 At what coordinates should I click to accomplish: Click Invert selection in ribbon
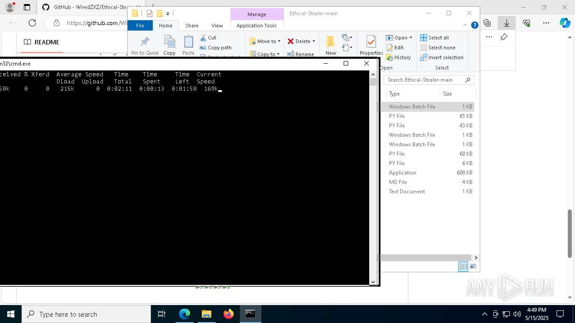(x=442, y=57)
